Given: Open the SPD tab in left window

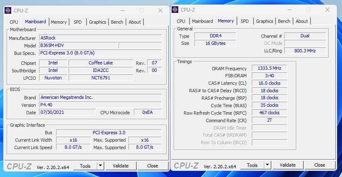Looking at the screenshot, I should click(x=78, y=22).
